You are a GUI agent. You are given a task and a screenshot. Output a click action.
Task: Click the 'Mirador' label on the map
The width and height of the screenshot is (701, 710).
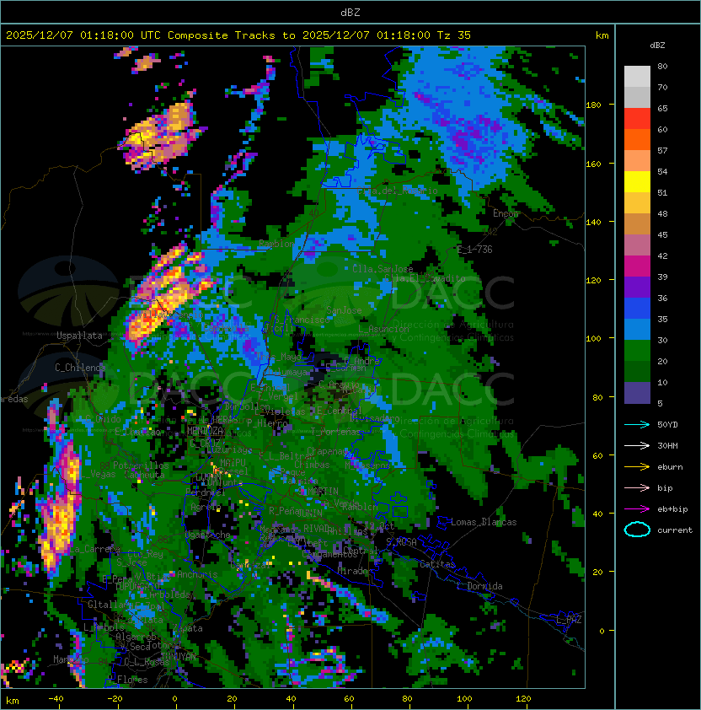(x=356, y=571)
